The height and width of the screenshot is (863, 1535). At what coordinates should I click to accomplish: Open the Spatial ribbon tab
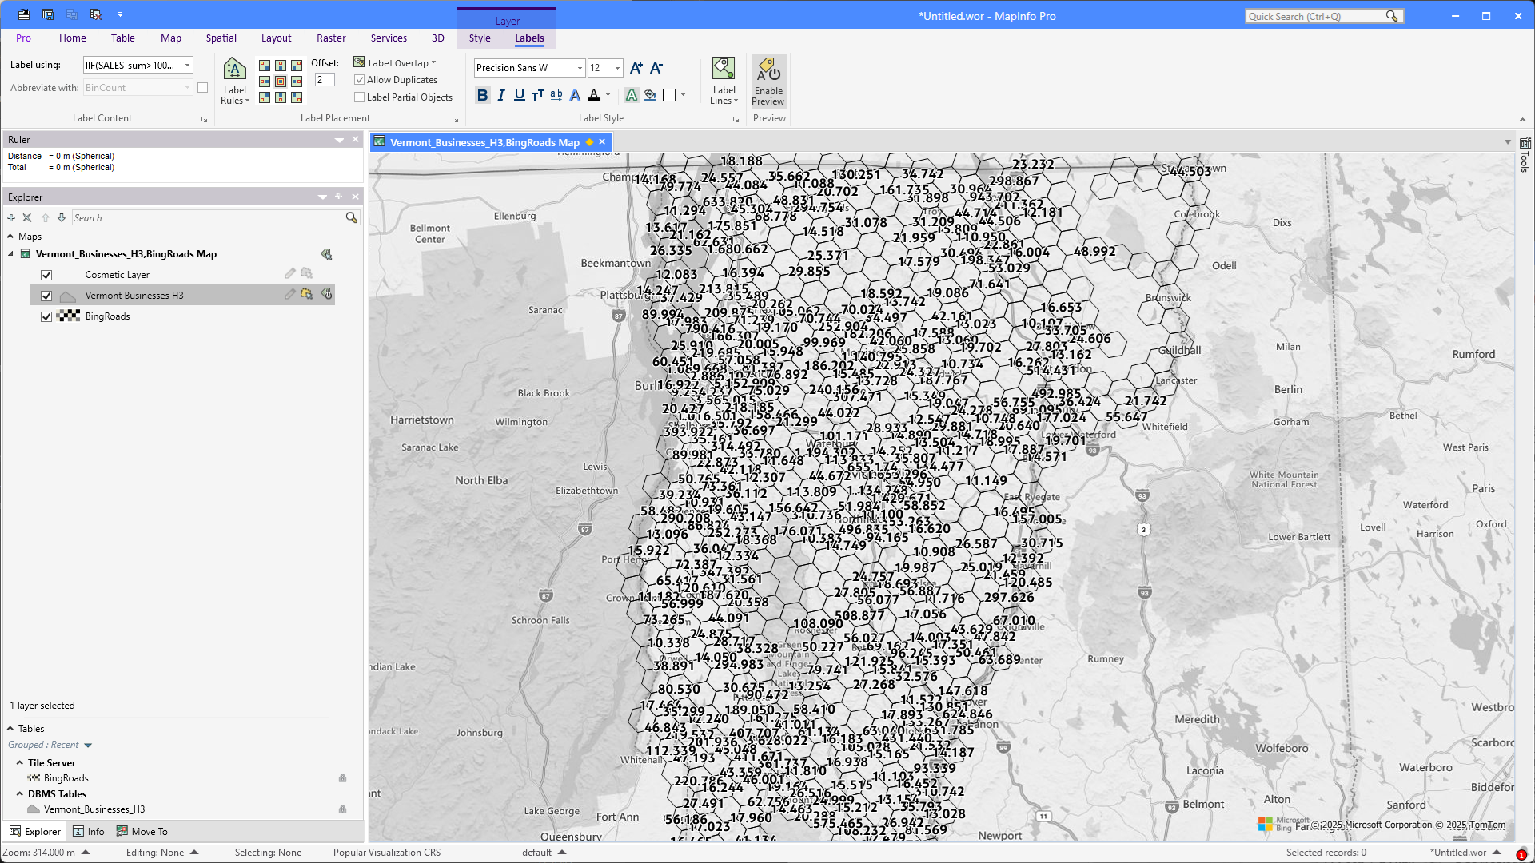tap(221, 38)
